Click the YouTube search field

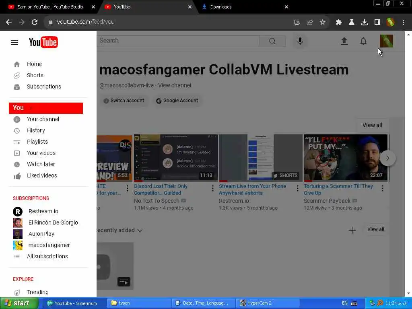click(x=178, y=41)
